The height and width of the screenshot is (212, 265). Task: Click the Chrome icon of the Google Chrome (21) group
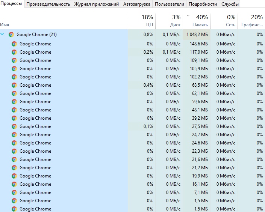(x=11, y=35)
